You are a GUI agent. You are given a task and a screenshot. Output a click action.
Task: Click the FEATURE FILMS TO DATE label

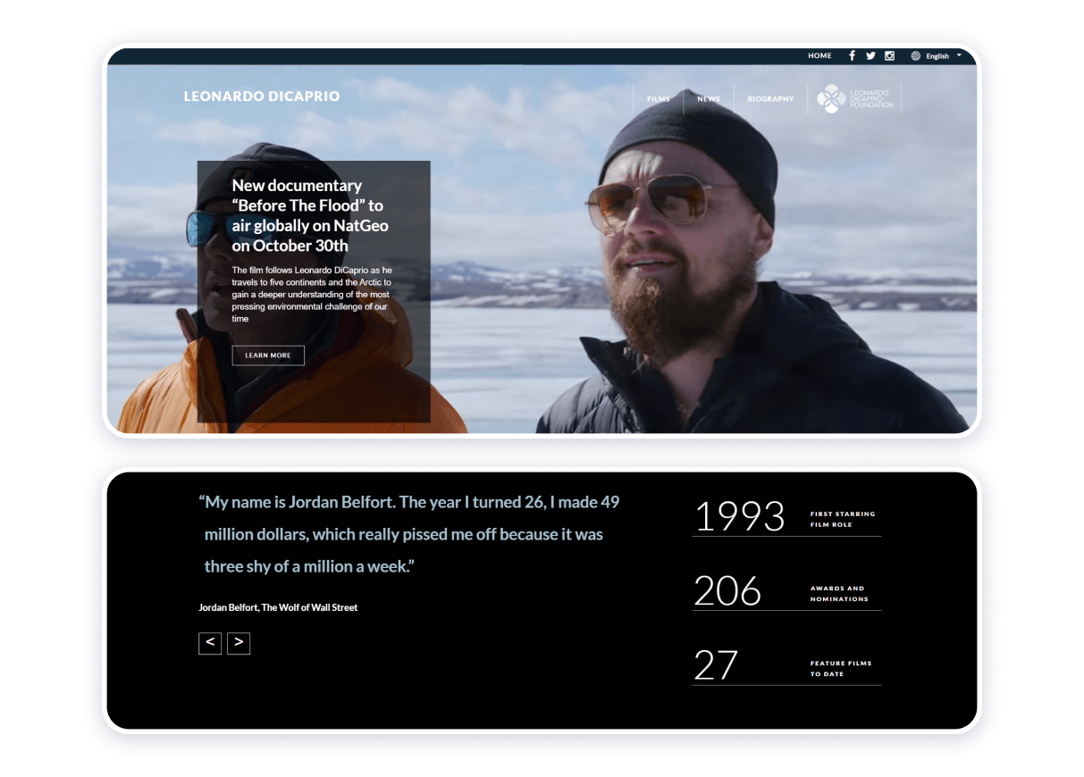(x=841, y=669)
